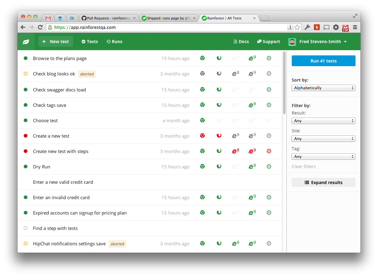The image size is (378, 277).
Task: Click aborted label on Check blog looks ok
Action: 87,74
